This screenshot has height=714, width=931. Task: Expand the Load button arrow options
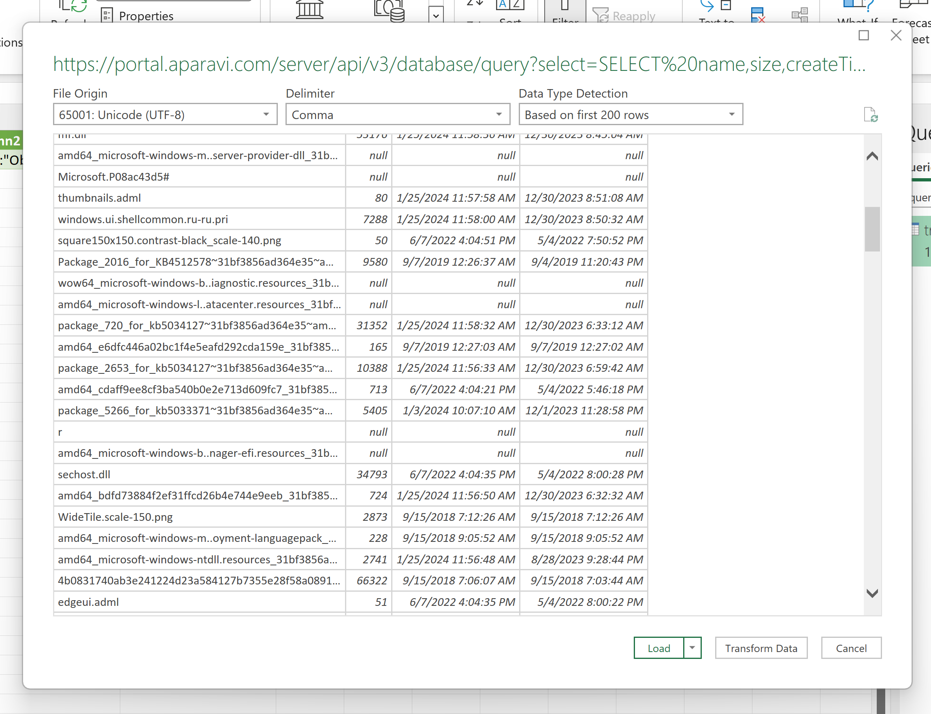(x=692, y=648)
